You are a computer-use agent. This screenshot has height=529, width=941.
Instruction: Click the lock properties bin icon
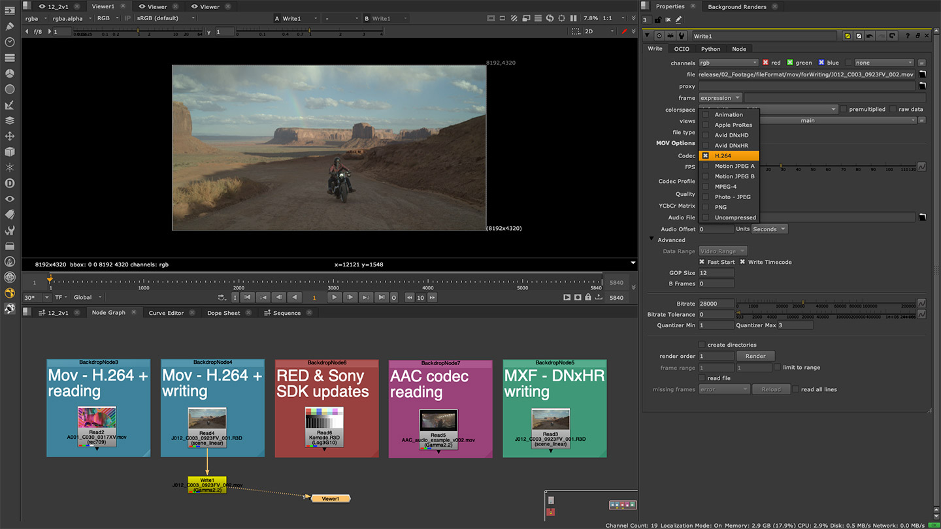[x=657, y=20]
